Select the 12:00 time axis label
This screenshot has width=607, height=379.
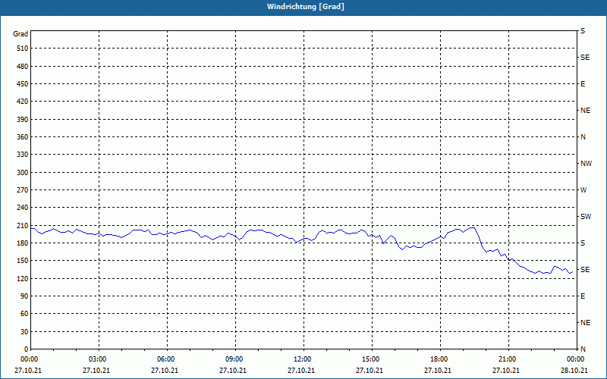coord(303,359)
